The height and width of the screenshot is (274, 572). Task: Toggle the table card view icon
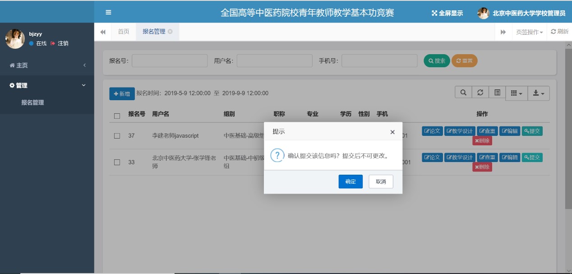pyautogui.click(x=497, y=93)
